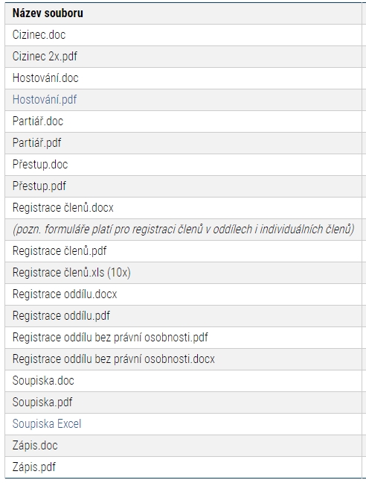Viewport: 366px width, 483px height.
Task: Open Registrace členů.pdf
Action: [x=60, y=251]
